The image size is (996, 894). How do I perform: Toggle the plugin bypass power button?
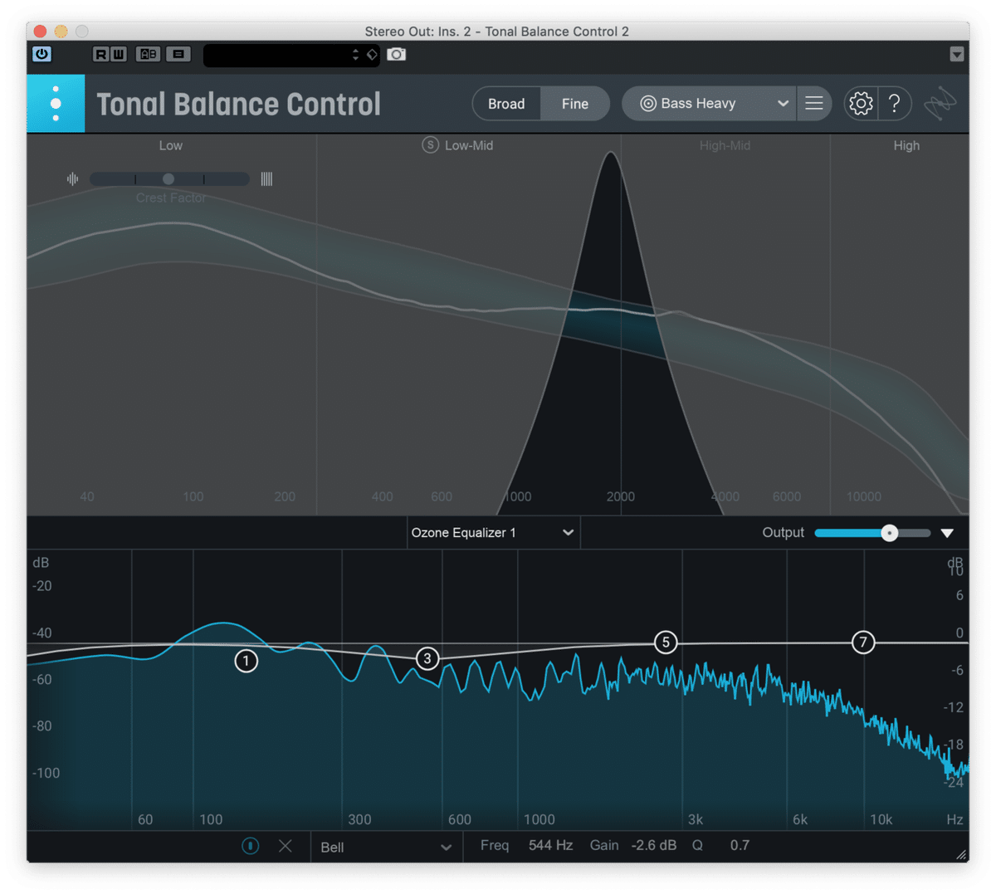41,55
